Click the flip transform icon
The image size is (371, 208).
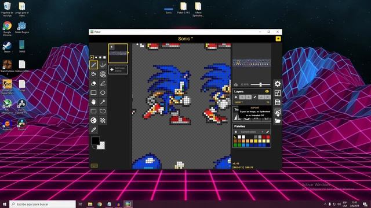click(x=237, y=117)
